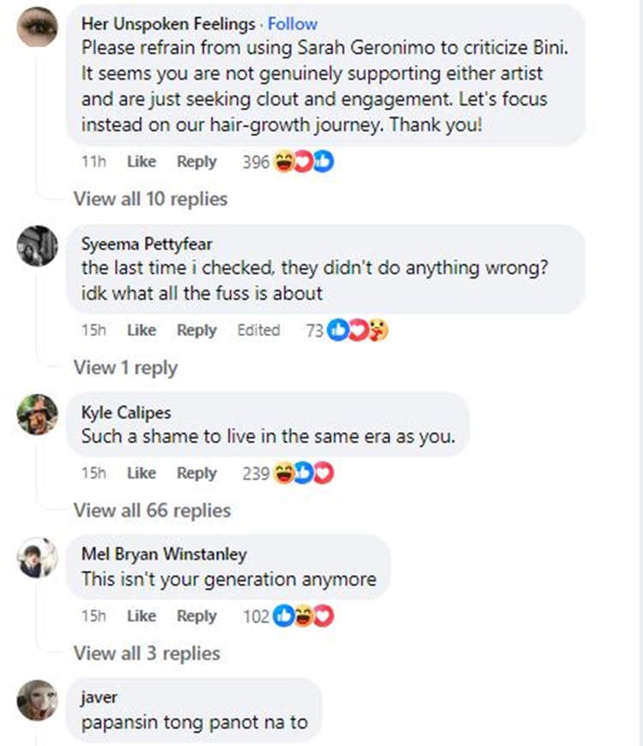Click Syeema Pettyfear's avatar
The image size is (643, 746).
point(38,246)
